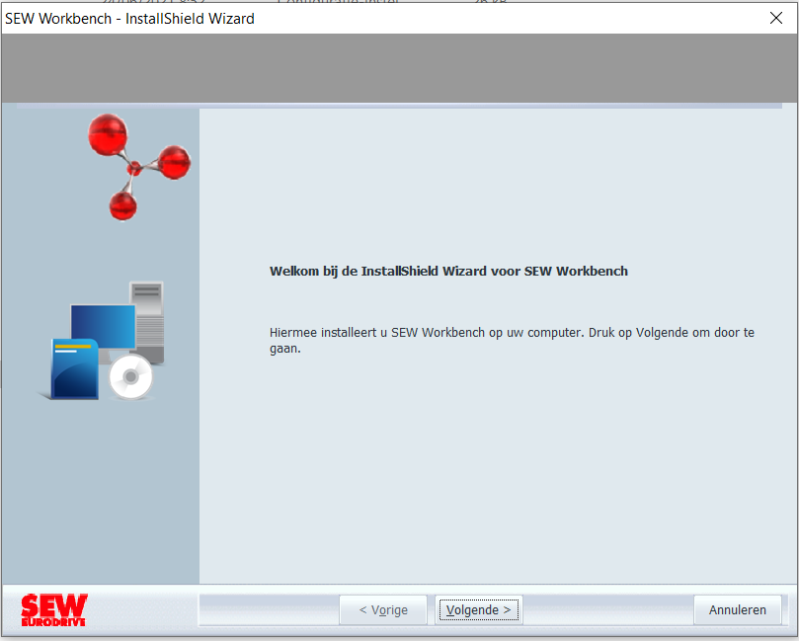Click the blue computer monitor icon
This screenshot has width=799, height=641.
coord(103,326)
